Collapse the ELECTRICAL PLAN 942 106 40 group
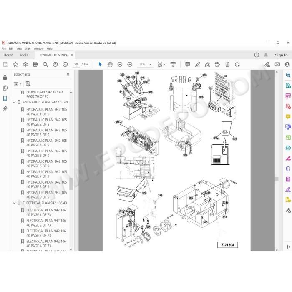Viewport: 292px width, 292px height. click(x=14, y=203)
